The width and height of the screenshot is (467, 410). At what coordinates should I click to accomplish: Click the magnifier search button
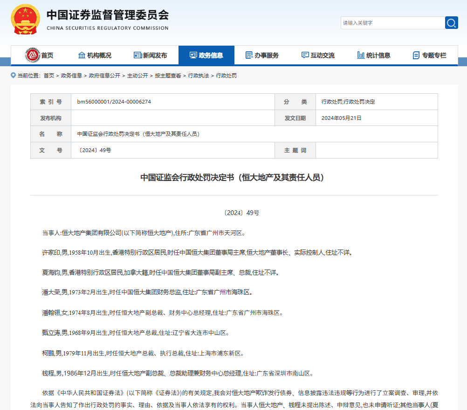coord(452,23)
